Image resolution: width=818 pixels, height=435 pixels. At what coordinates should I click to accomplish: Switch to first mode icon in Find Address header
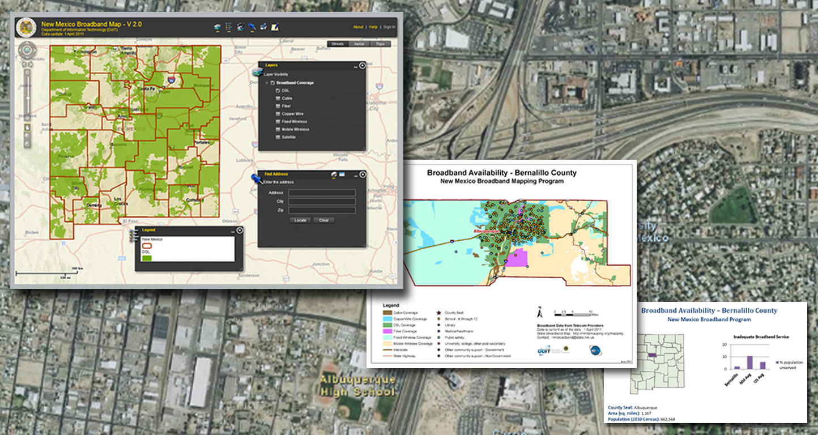[334, 174]
